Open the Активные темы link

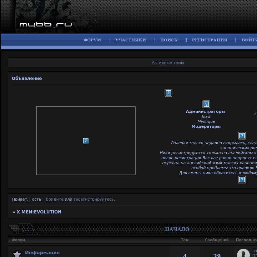[168, 62]
